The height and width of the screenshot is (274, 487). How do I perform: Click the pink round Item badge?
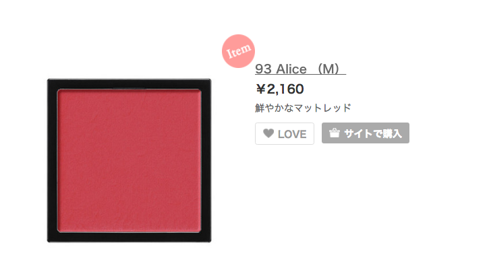(238, 51)
